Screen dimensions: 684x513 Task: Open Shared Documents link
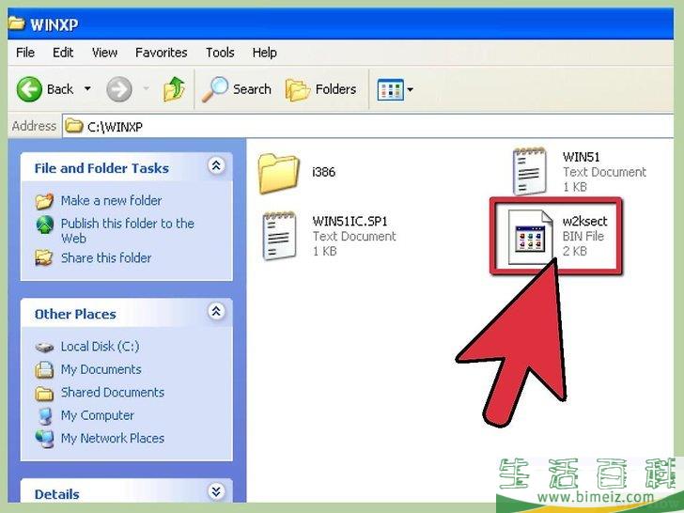point(113,393)
